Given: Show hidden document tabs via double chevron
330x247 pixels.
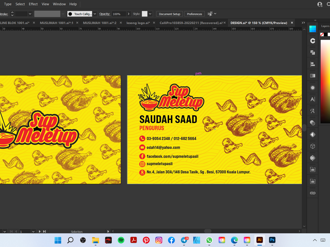Looking at the screenshot, I should tap(303, 23).
